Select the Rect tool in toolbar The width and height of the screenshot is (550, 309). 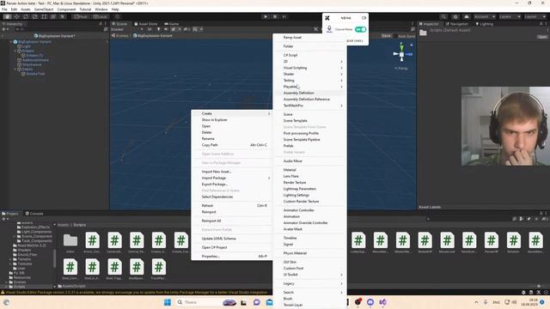[44, 16]
